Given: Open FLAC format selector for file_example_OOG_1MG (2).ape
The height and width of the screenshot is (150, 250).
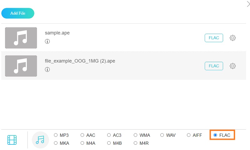Looking at the screenshot, I should [214, 66].
